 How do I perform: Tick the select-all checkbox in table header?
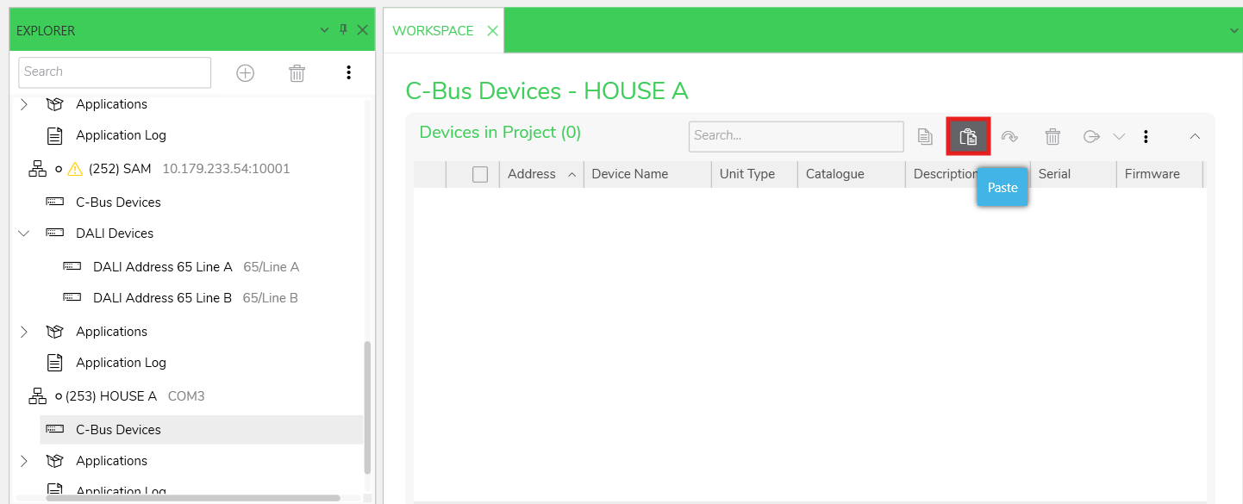[x=480, y=174]
